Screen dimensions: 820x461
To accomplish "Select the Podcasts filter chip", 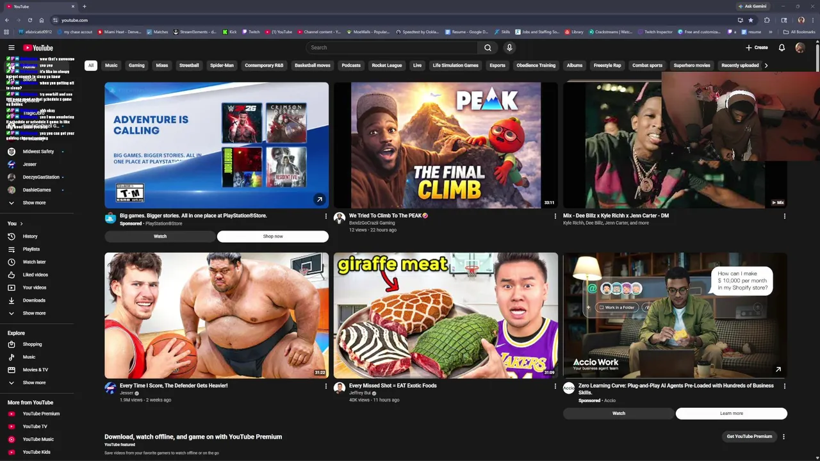I will (x=351, y=65).
